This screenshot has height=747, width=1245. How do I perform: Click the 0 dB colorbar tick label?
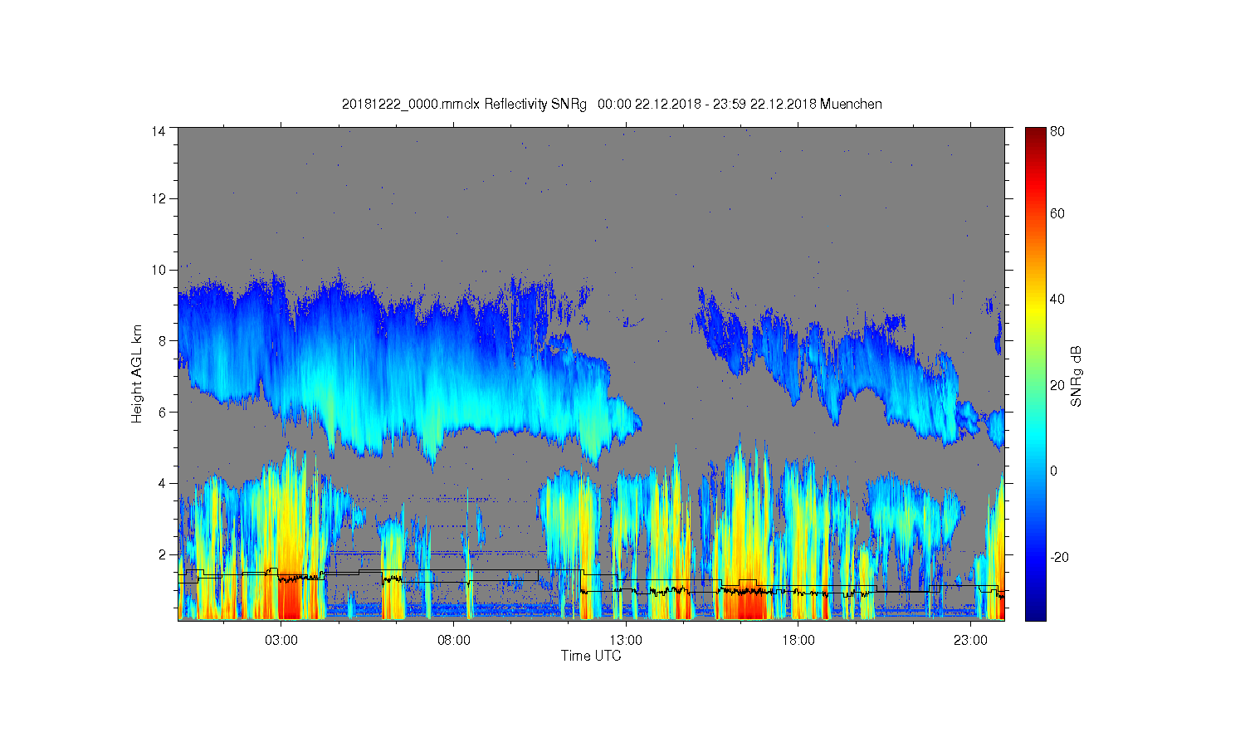point(1054,471)
